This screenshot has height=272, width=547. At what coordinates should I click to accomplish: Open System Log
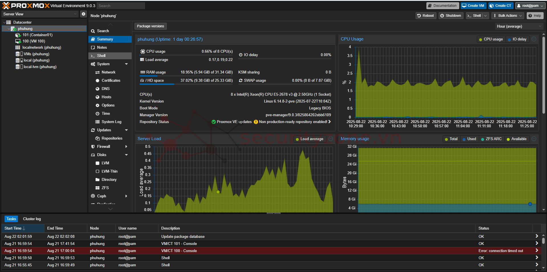[110, 122]
